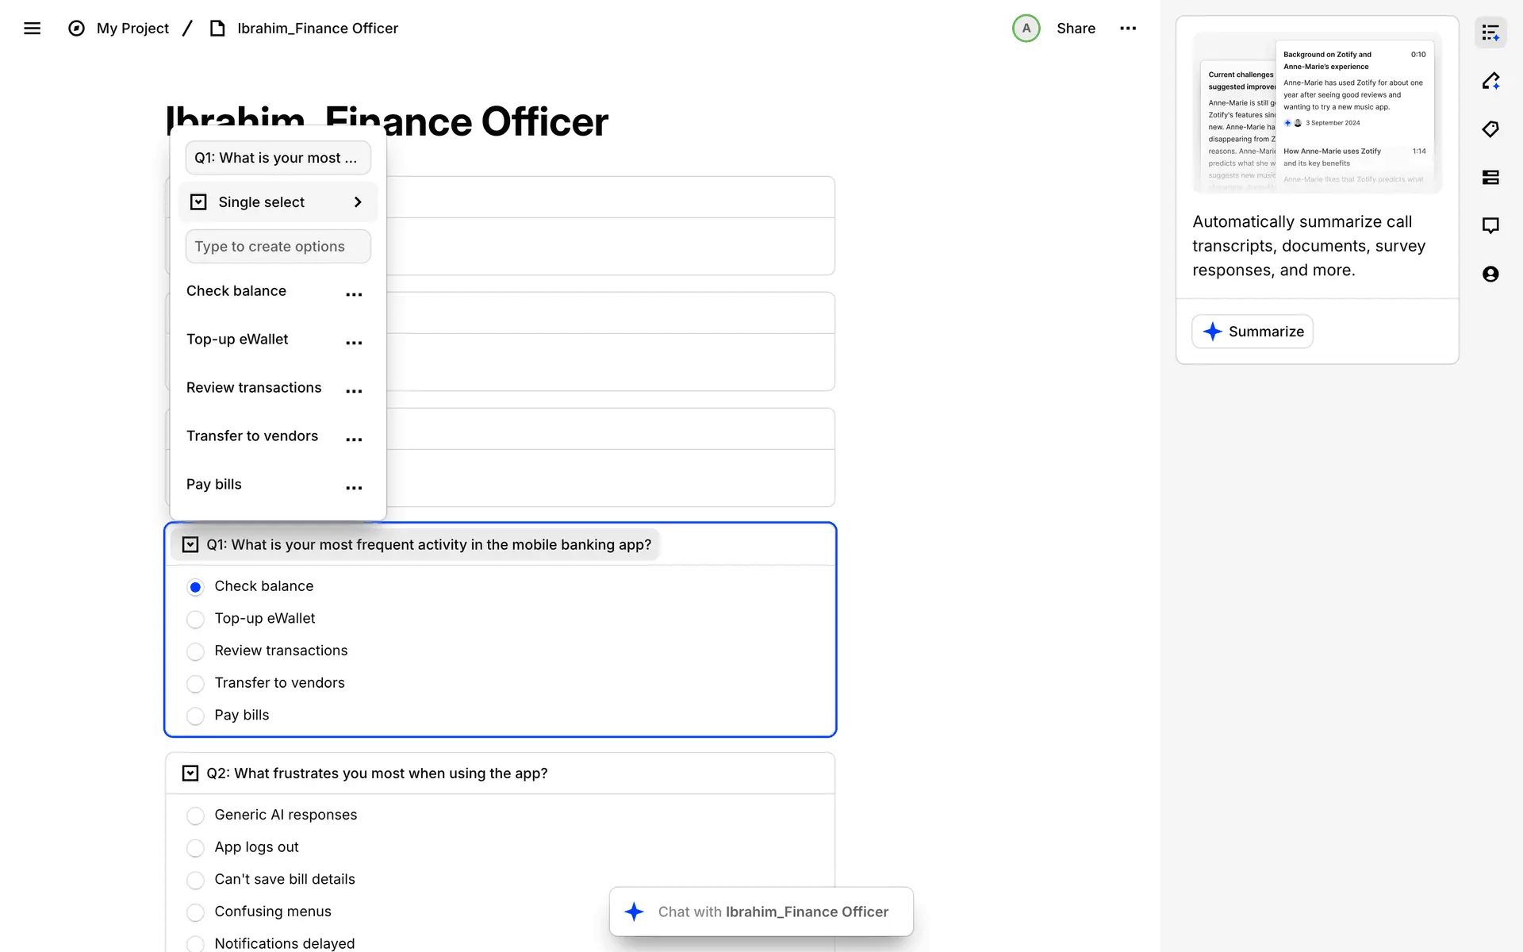Open options menu for Transfer to vendors
Screen dimensions: 1523x952
point(354,440)
